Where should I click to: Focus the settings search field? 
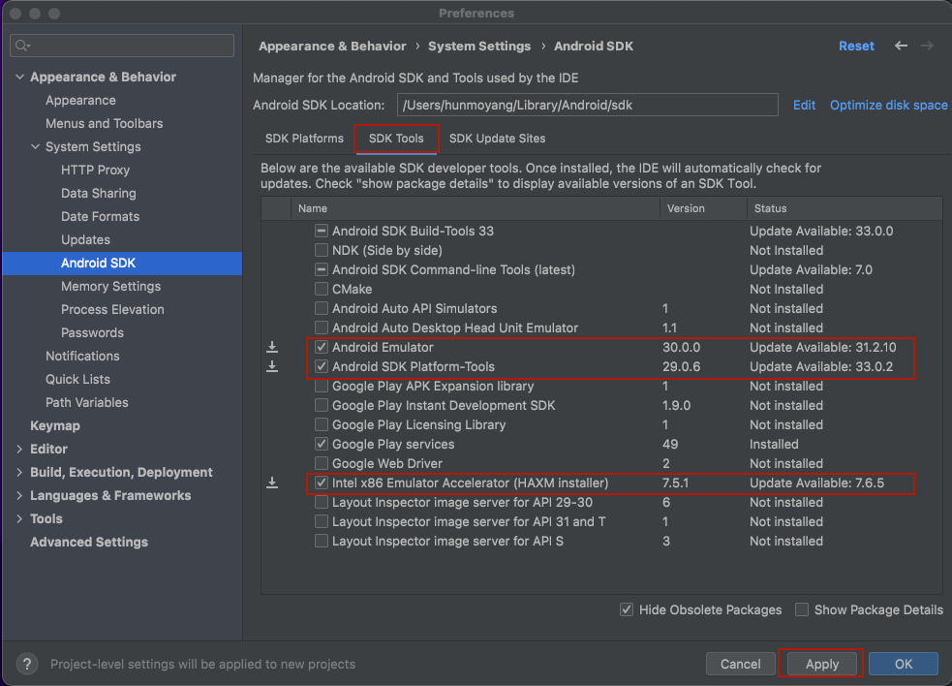tap(122, 46)
